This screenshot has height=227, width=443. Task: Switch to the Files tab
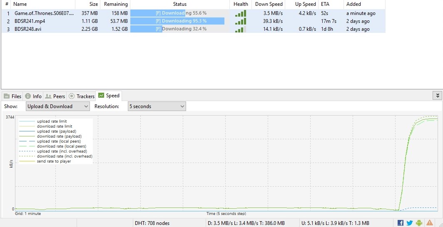click(12, 96)
